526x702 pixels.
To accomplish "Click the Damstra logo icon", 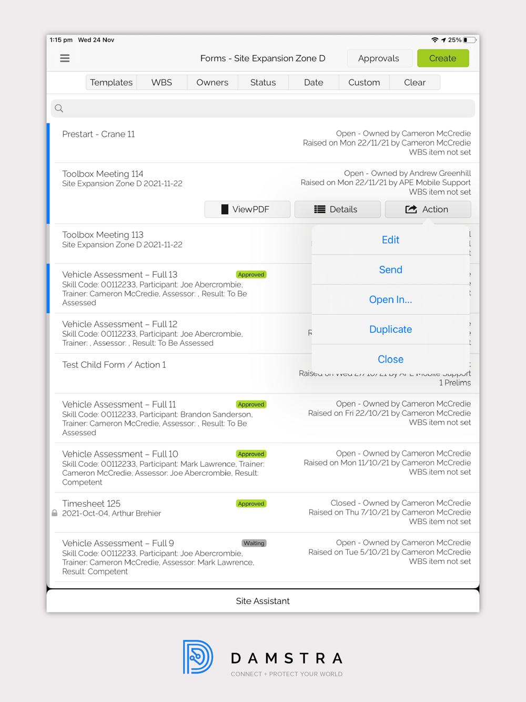I will [198, 657].
